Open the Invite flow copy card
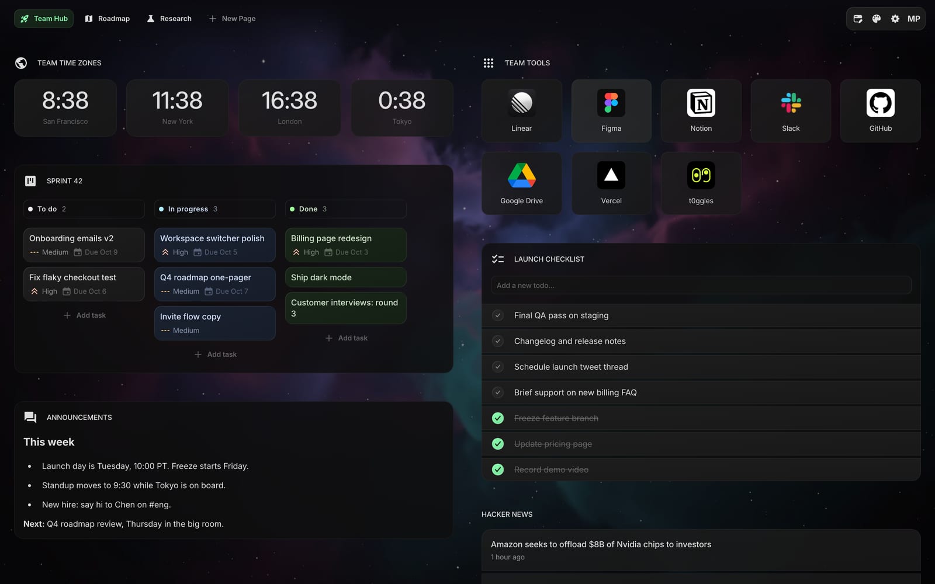Image resolution: width=935 pixels, height=584 pixels. tap(215, 323)
